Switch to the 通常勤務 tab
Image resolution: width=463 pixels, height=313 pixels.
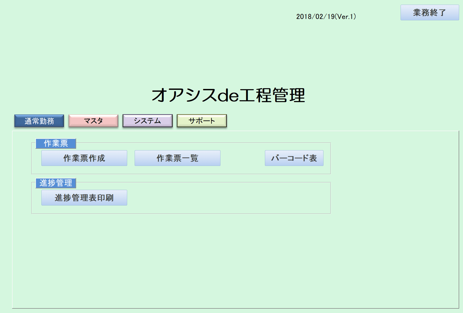coord(39,121)
